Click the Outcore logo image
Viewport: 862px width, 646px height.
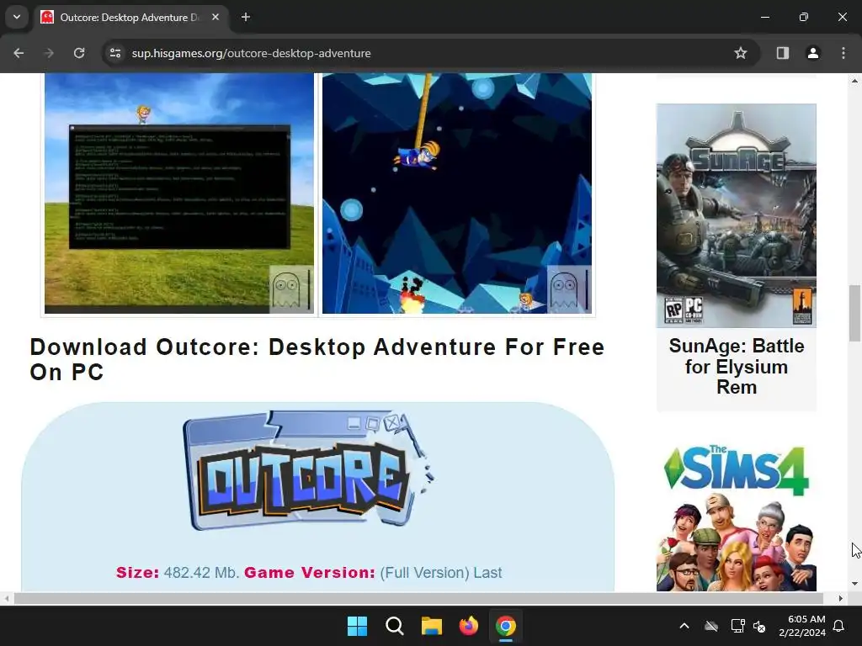click(x=308, y=471)
